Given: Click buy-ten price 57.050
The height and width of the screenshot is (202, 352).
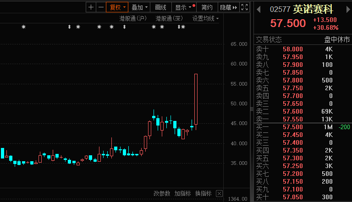Looking at the screenshot, I should [293, 197].
